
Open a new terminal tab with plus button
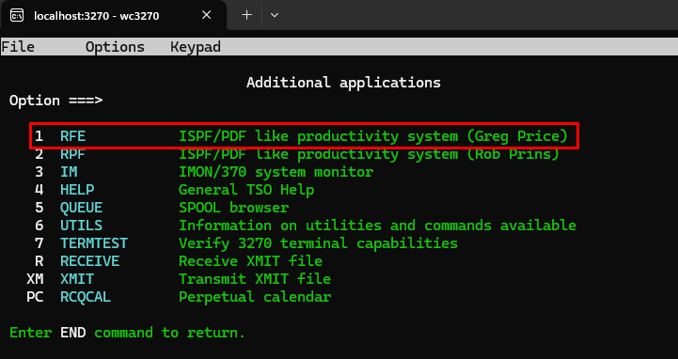247,15
